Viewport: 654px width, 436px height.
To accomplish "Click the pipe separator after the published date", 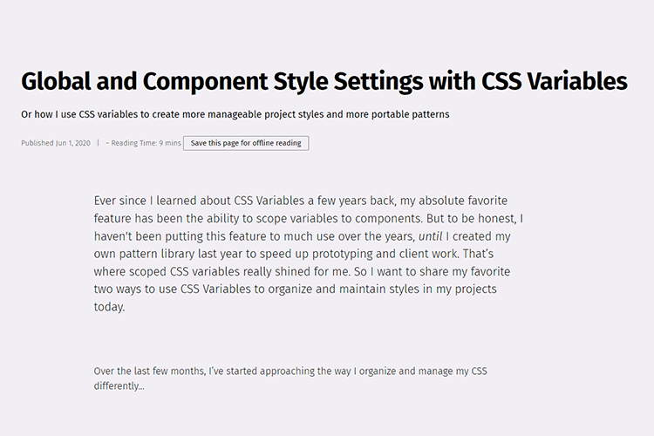I will tap(99, 143).
